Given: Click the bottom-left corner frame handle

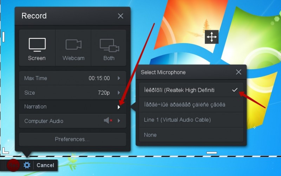Looking at the screenshot, I should coord(6,151).
